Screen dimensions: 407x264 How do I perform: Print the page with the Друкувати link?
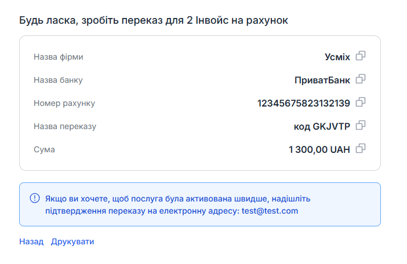pyautogui.click(x=72, y=241)
